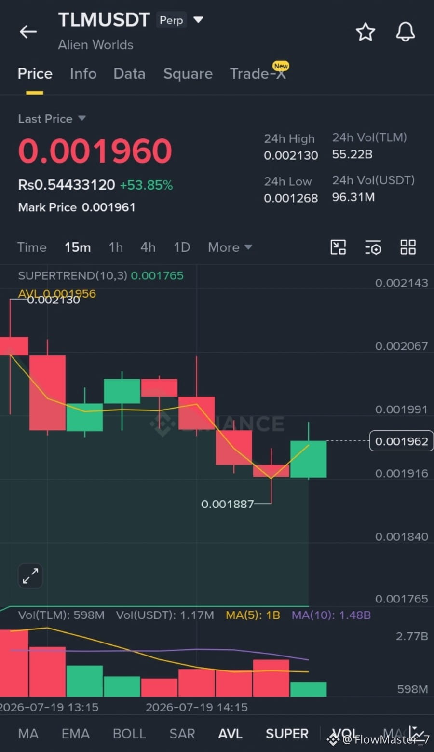This screenshot has height=752, width=434.
Task: Click the MA(5): 1B volume label
Action: [x=253, y=615]
